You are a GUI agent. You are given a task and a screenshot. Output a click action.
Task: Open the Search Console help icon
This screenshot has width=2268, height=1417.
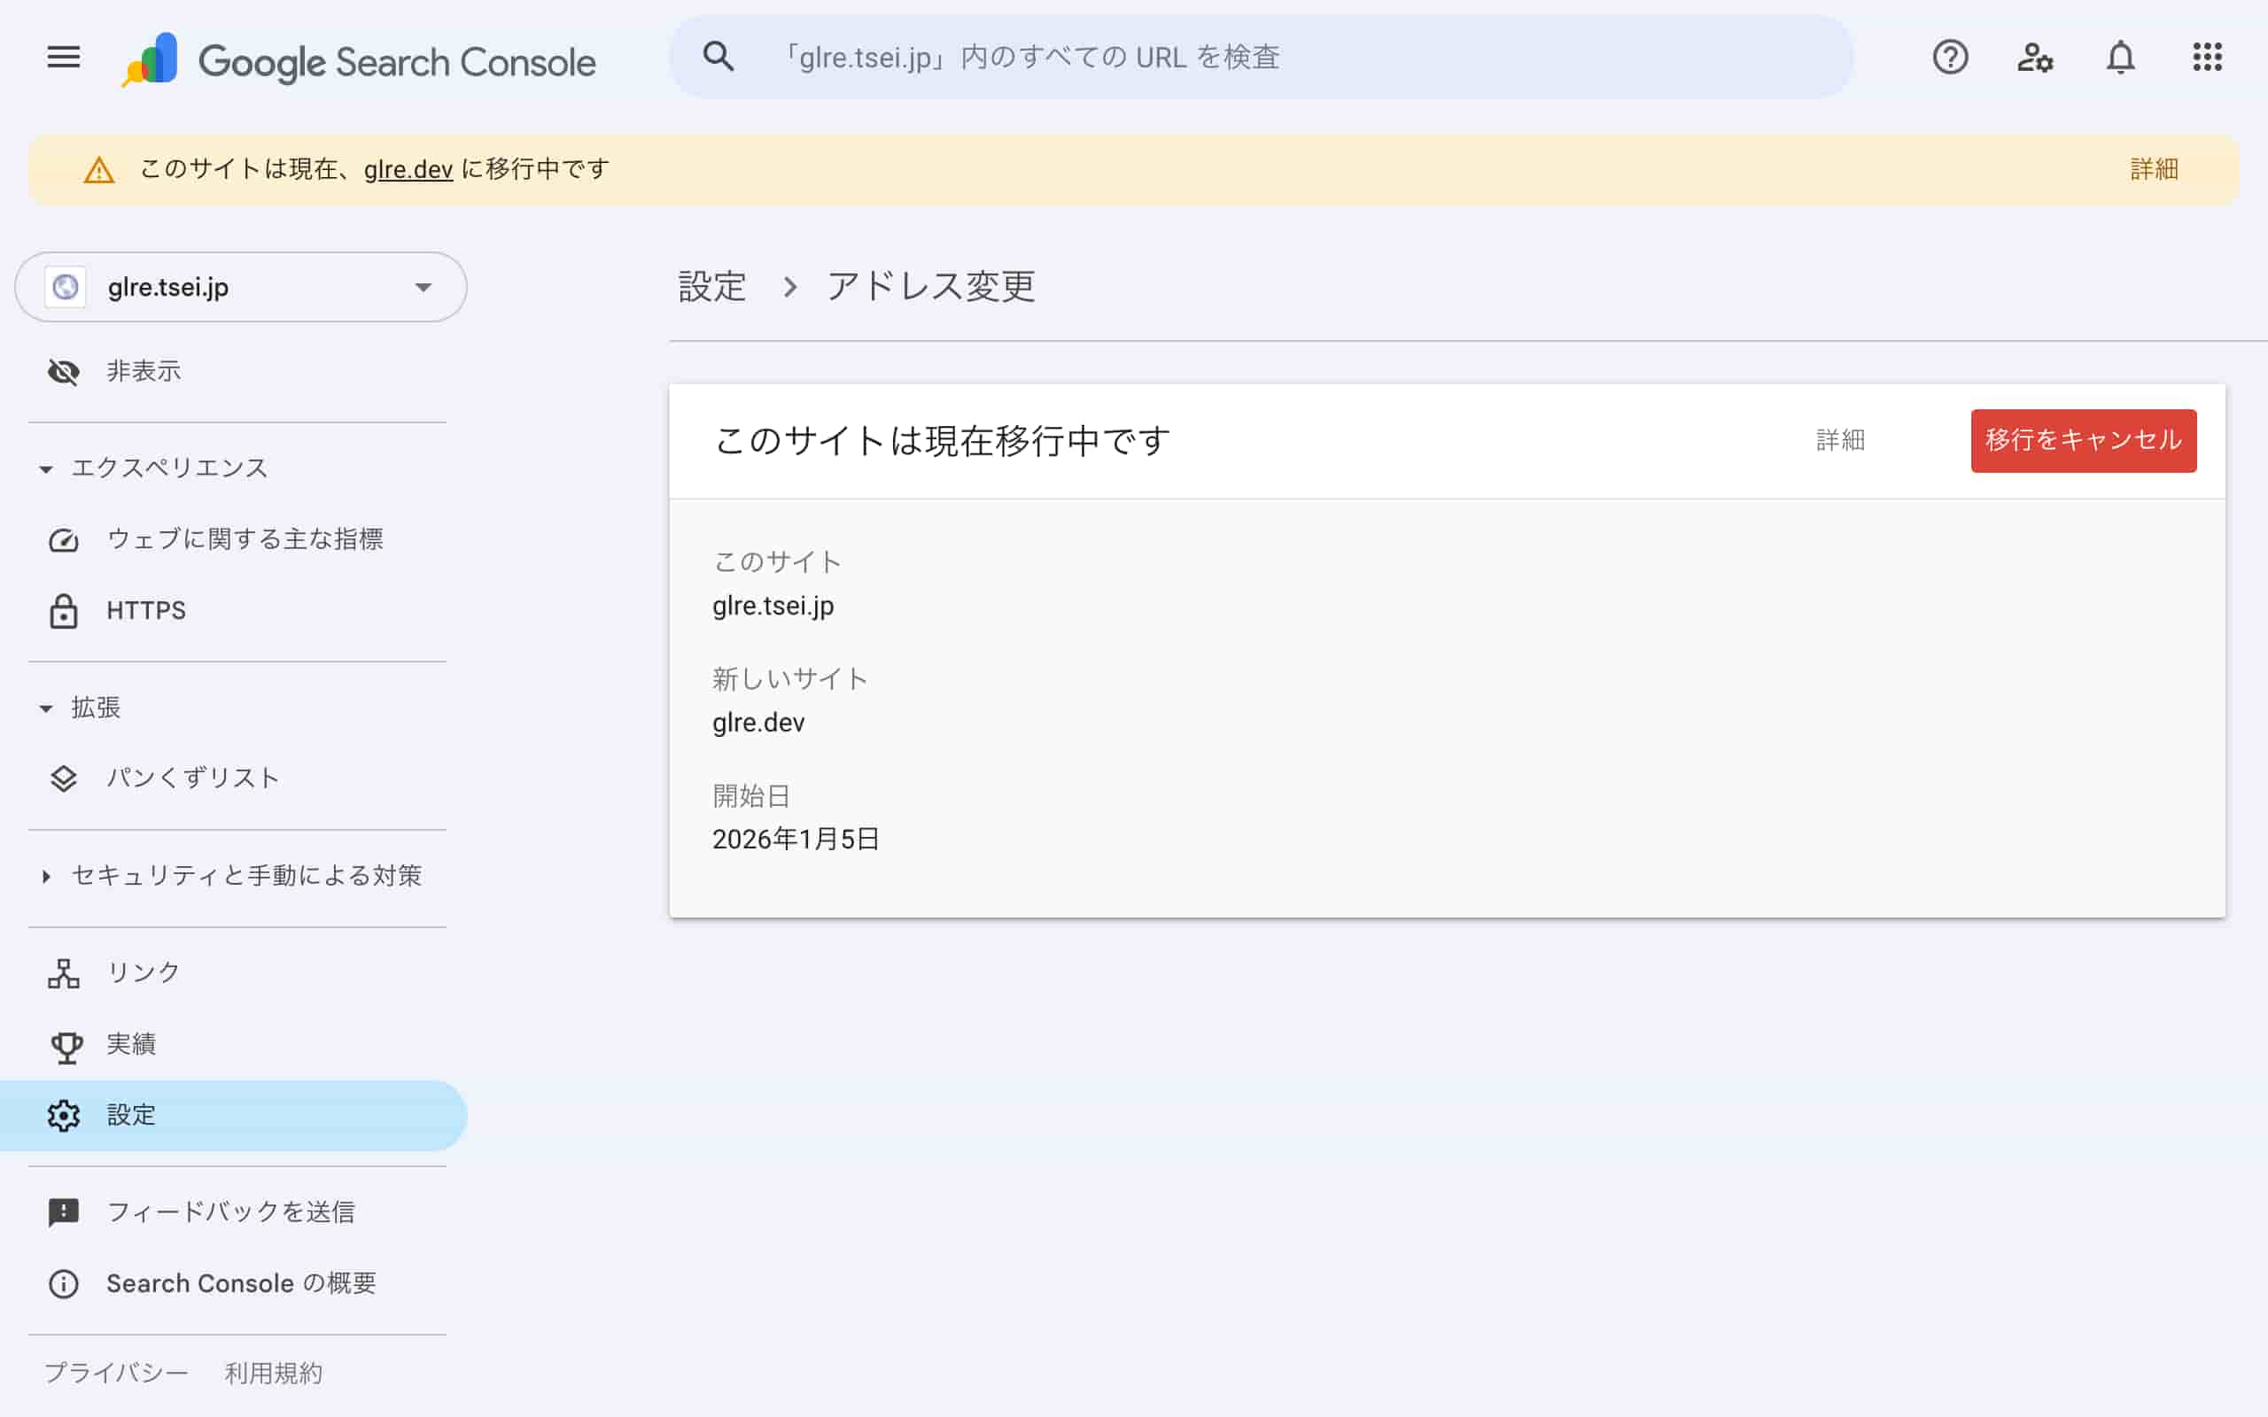tap(1950, 58)
